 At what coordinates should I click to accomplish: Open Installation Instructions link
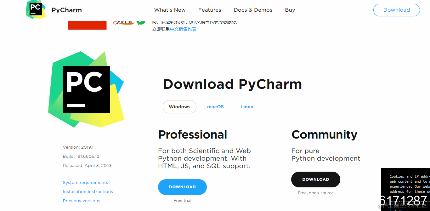click(88, 192)
